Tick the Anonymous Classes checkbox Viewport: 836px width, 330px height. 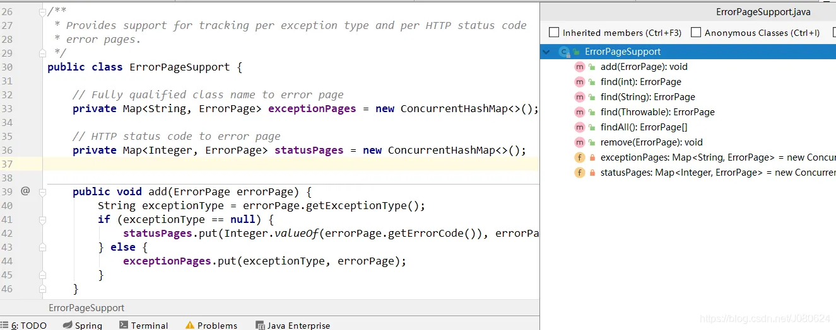[x=696, y=32]
